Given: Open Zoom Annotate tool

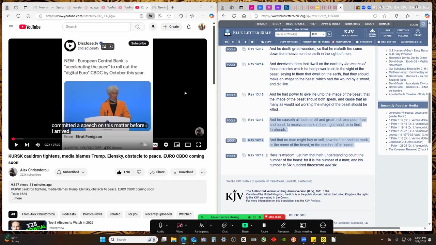Looking at the screenshot, I should 283,227.
